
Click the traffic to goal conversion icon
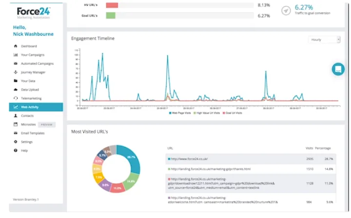tap(286, 11)
